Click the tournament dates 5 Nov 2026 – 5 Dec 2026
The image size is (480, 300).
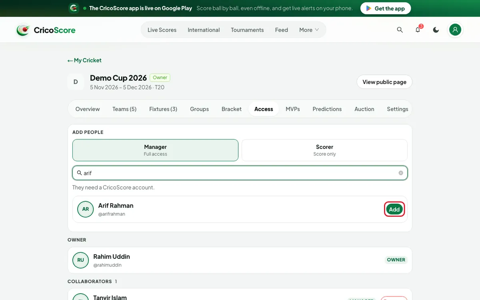[x=121, y=87]
